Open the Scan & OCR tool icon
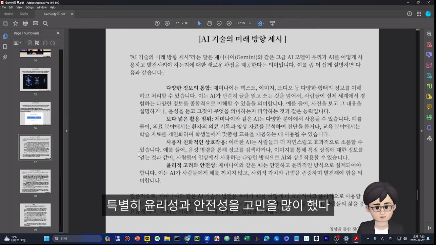 pyautogui.click(x=429, y=117)
